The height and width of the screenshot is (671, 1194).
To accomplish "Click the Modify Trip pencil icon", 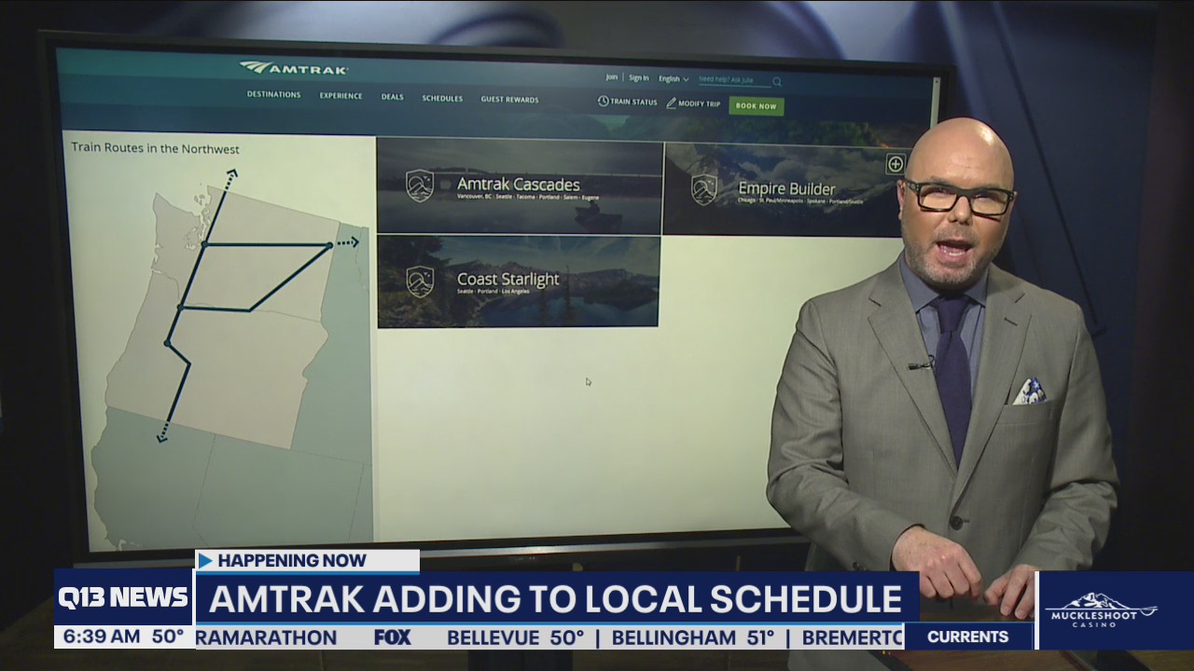I will point(672,103).
